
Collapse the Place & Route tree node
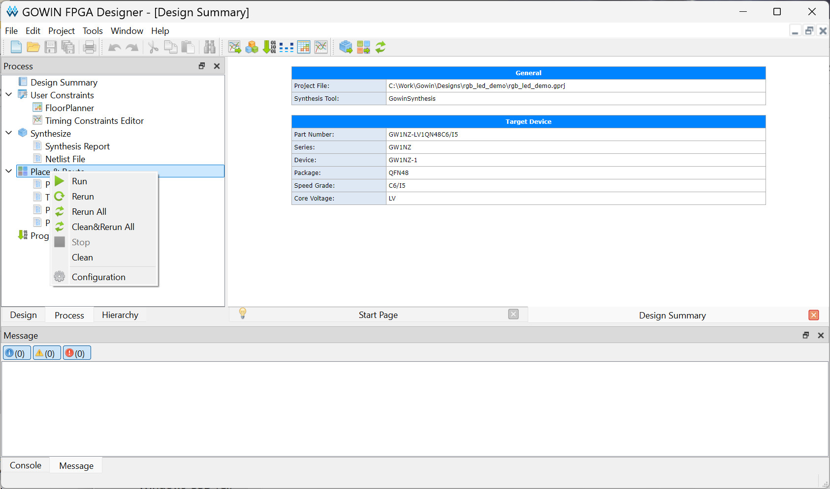[9, 171]
